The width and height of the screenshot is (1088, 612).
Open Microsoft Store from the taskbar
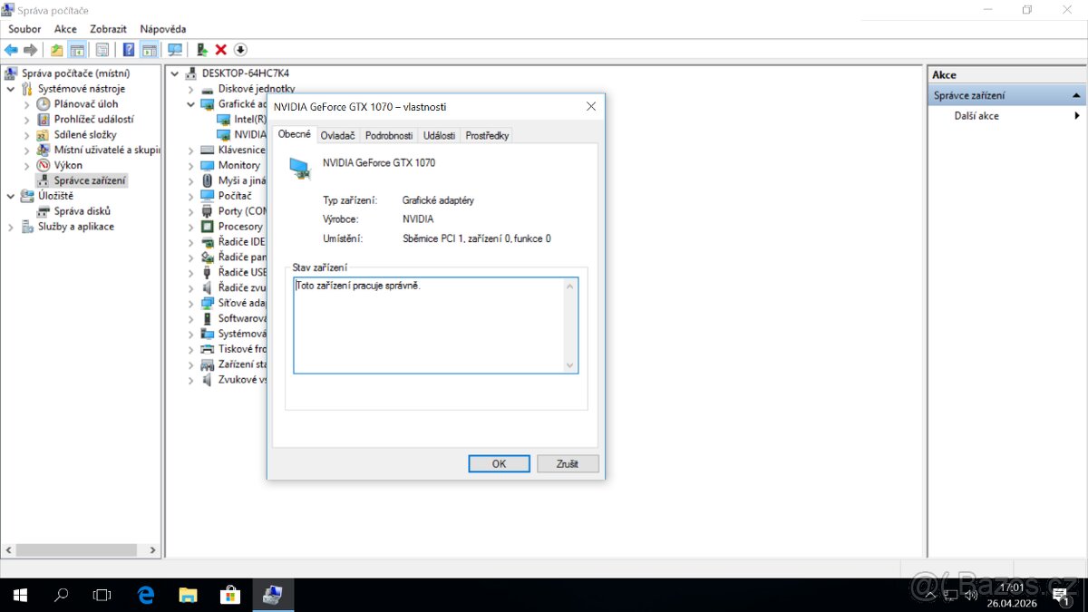tap(230, 595)
